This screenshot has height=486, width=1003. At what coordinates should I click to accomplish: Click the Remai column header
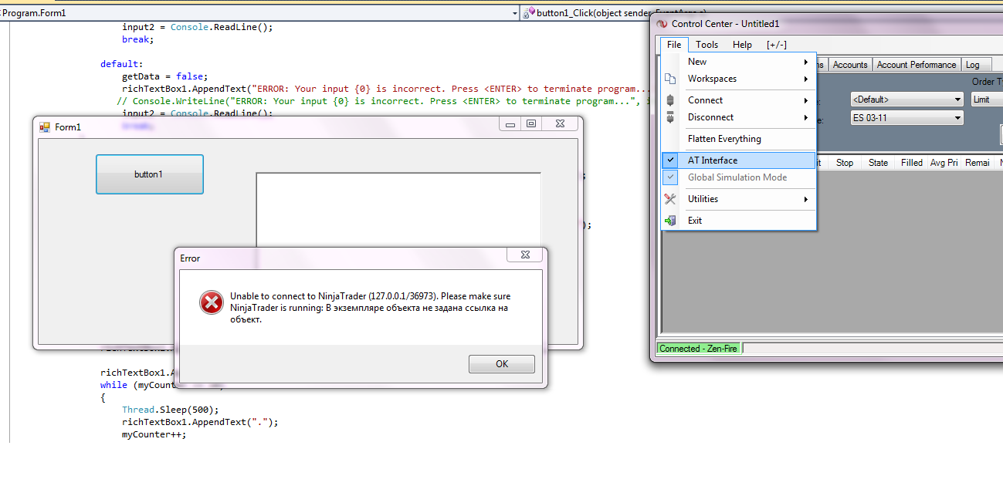coord(978,163)
